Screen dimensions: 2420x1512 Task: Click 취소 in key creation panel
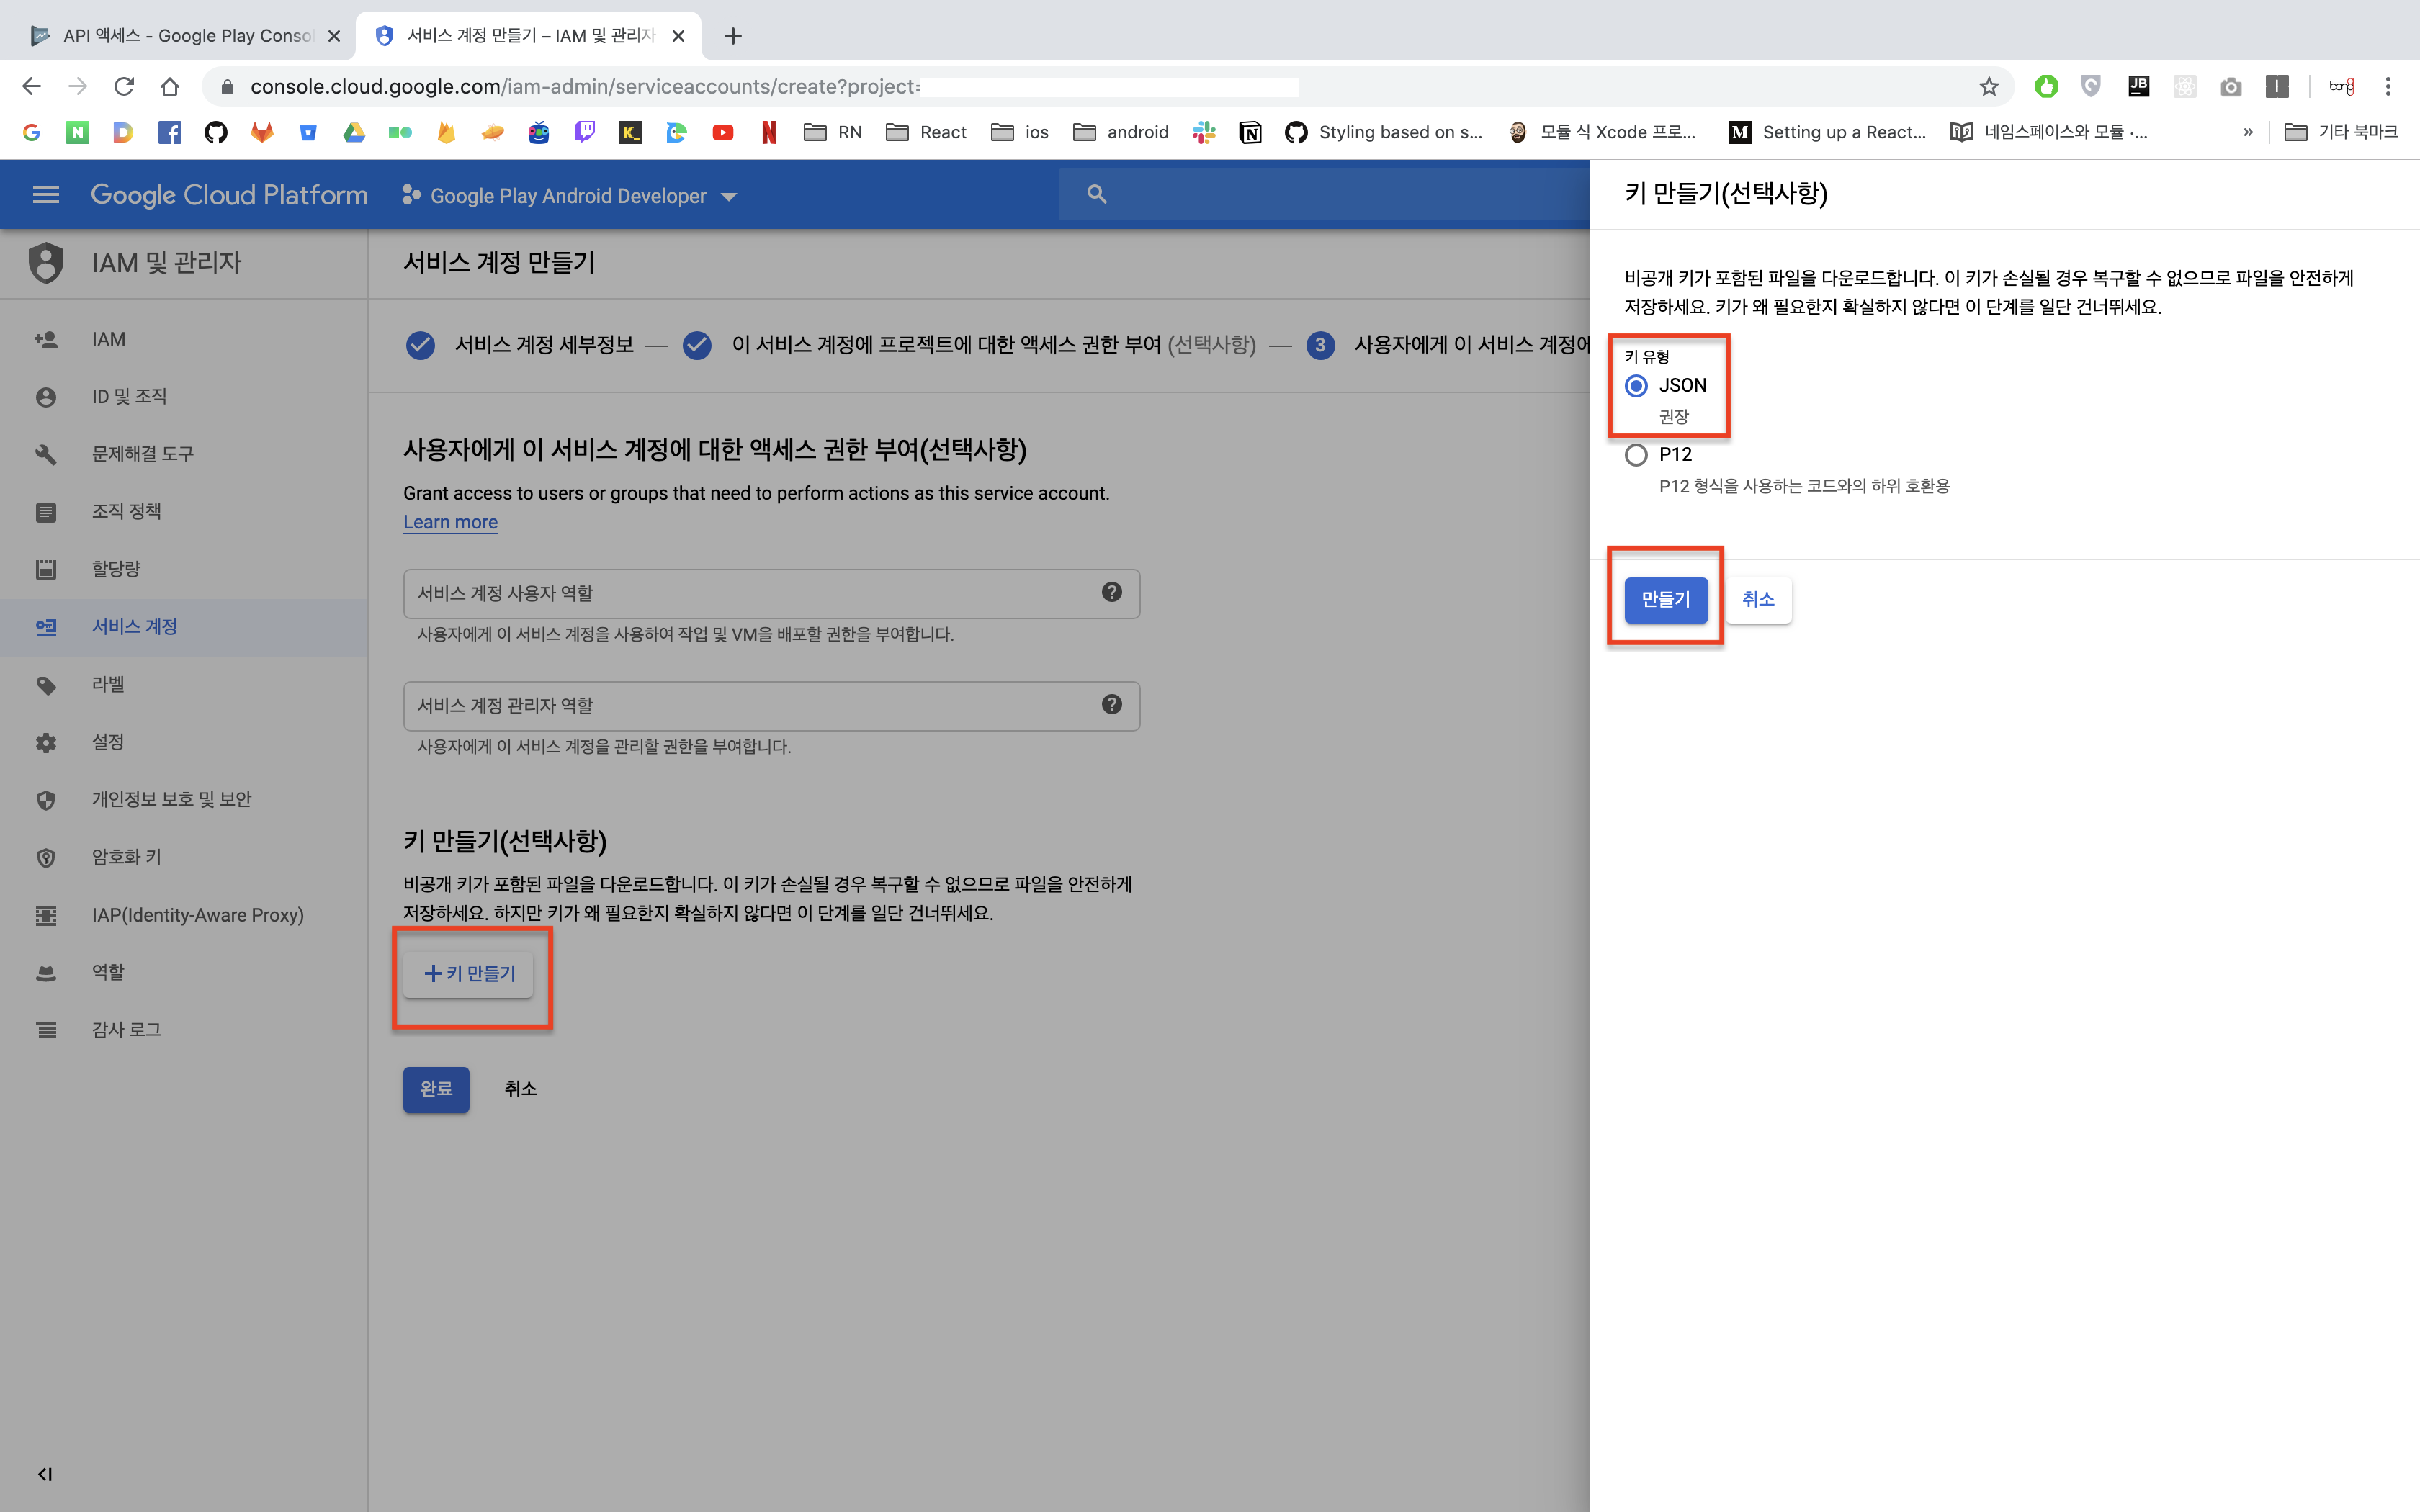pyautogui.click(x=1758, y=600)
